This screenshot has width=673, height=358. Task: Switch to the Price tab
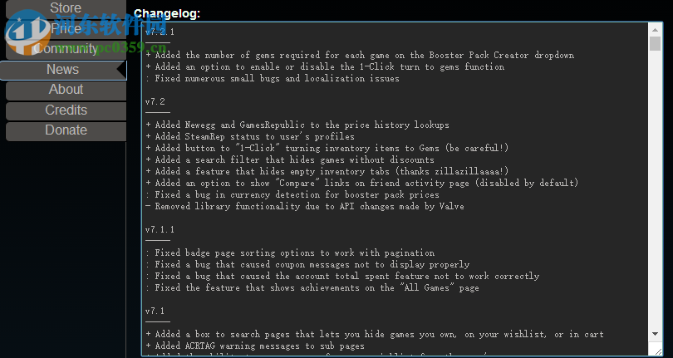66,29
